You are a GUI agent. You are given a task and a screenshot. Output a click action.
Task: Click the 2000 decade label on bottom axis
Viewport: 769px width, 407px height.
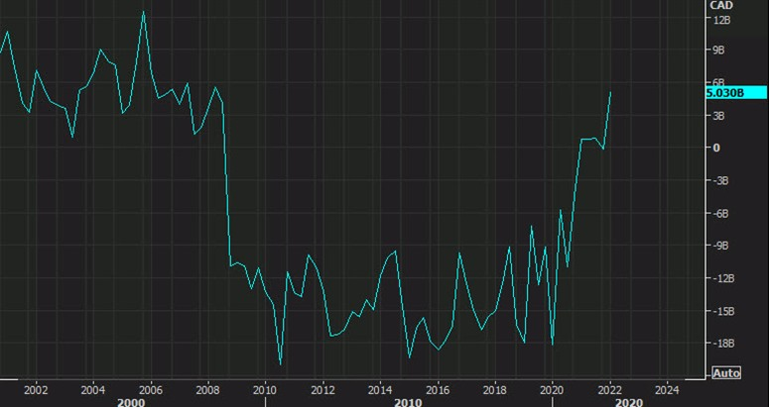(131, 403)
